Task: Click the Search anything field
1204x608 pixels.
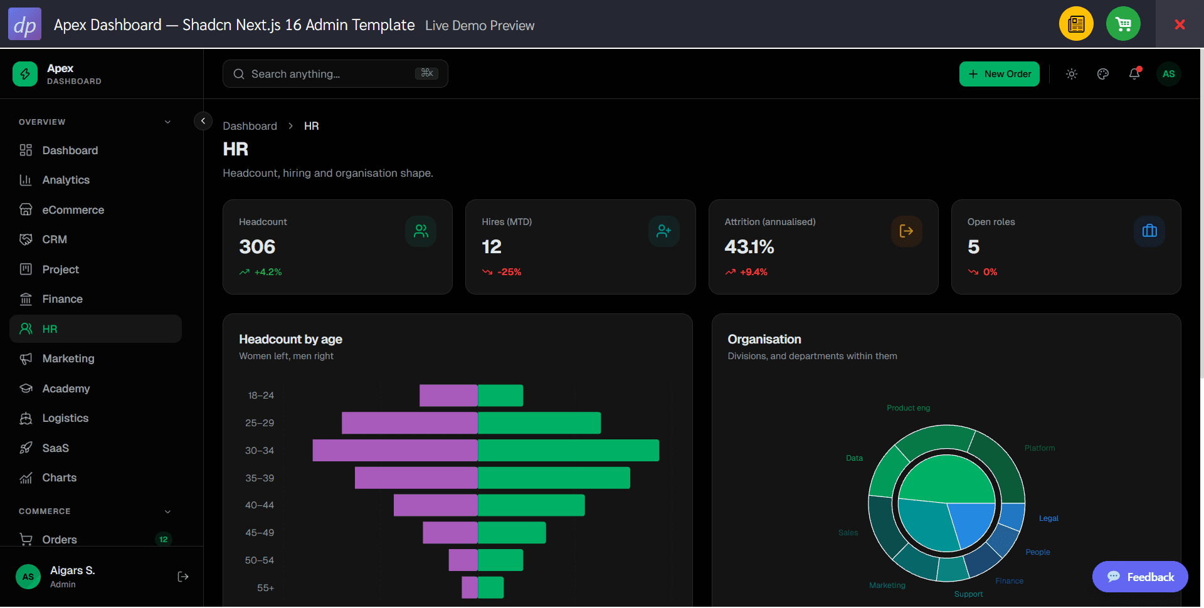Action: pyautogui.click(x=335, y=74)
